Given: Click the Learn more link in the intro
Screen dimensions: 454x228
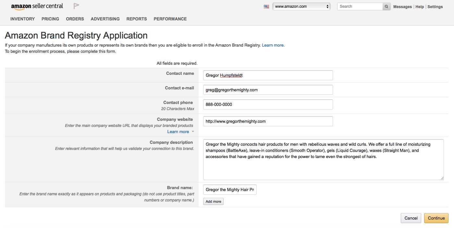Looking at the screenshot, I should click(x=273, y=45).
